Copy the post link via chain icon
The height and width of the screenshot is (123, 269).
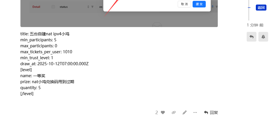coord(174,112)
